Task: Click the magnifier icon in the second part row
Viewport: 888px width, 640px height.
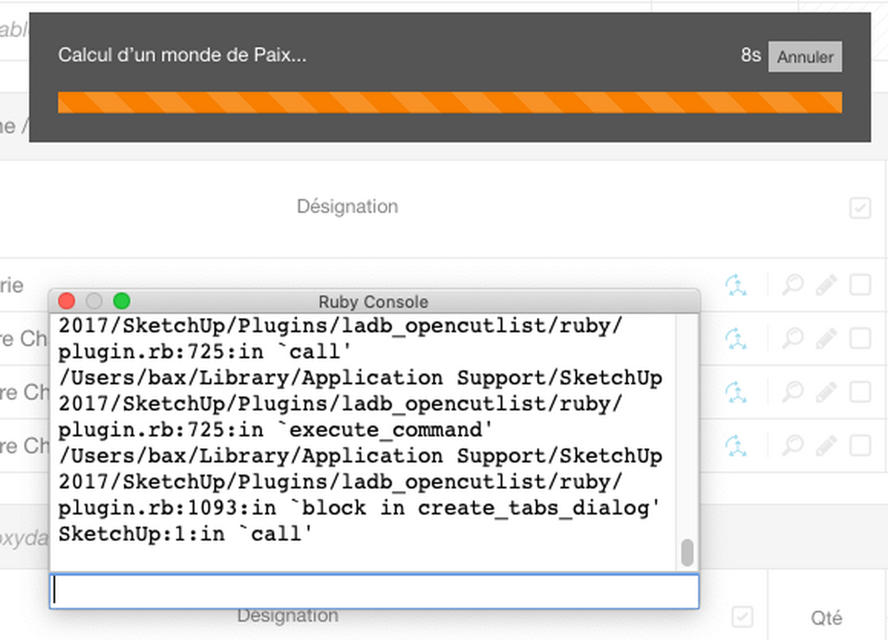Action: 793,338
